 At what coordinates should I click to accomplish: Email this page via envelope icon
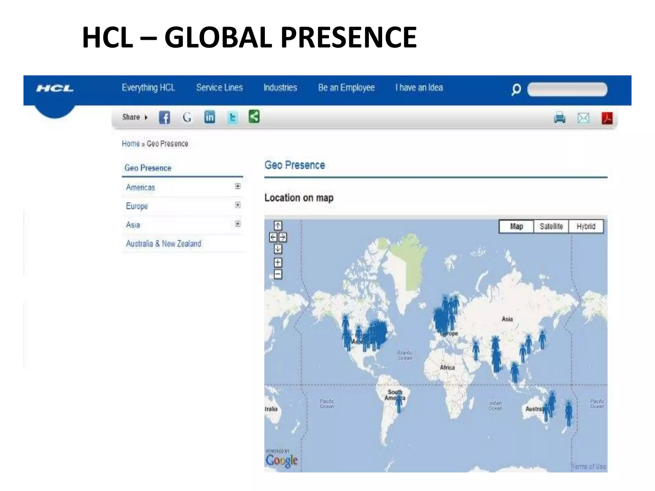pyautogui.click(x=583, y=118)
